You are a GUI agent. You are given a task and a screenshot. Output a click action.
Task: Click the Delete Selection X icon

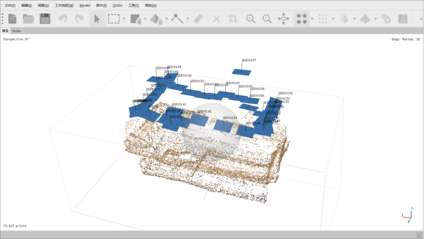point(216,19)
